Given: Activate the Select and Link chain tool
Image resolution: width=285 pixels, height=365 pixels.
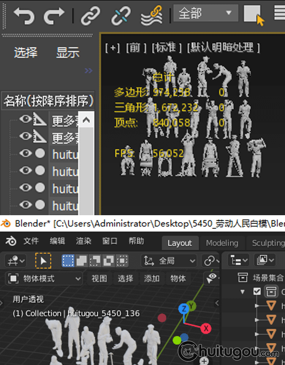Looking at the screenshot, I should pos(90,16).
